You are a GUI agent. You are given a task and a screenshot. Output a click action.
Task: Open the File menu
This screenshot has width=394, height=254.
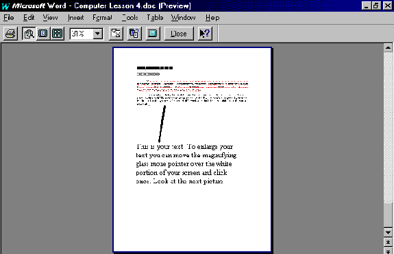[x=9, y=18]
